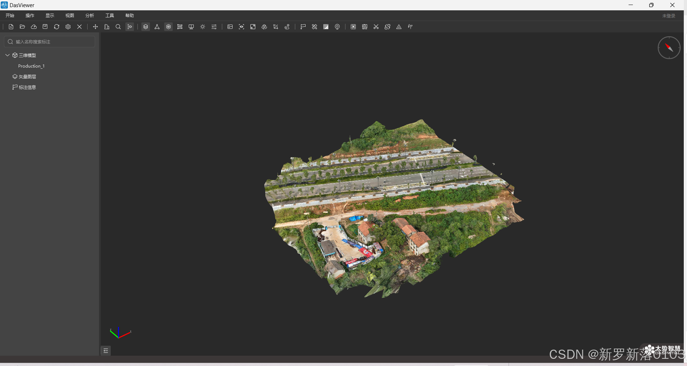Image resolution: width=687 pixels, height=366 pixels.
Task: Select the crop region tool
Action: click(x=276, y=27)
